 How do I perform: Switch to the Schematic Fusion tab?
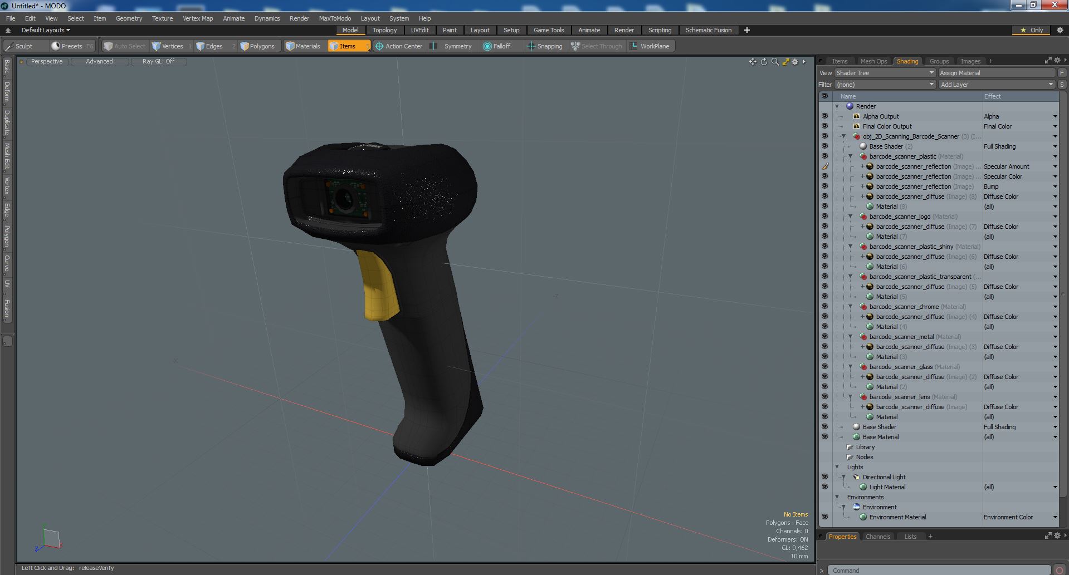[x=709, y=30]
